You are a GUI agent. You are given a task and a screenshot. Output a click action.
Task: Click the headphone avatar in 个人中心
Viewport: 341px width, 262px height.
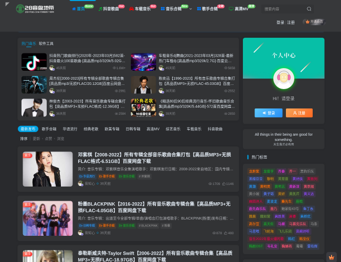coord(283,79)
